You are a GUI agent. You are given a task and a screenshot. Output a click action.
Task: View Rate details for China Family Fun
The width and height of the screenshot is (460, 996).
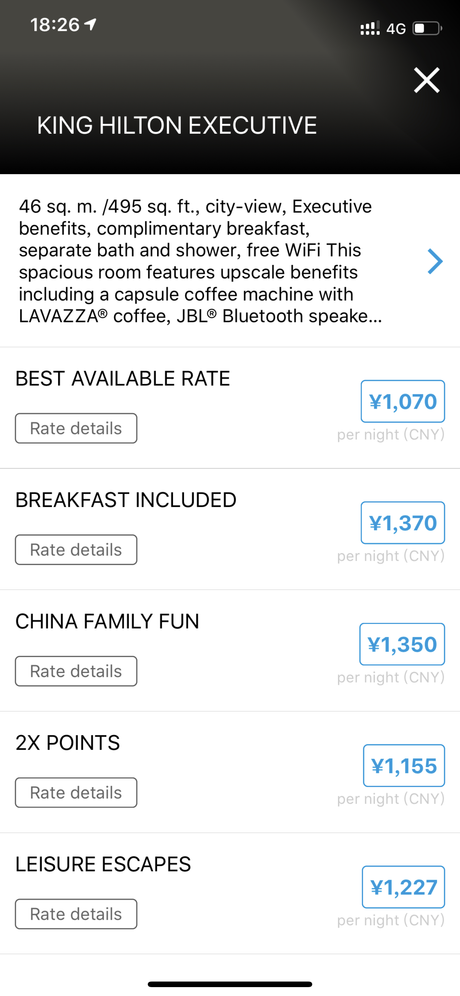(76, 671)
